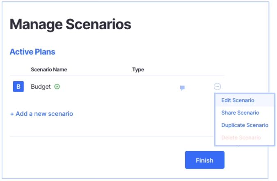Click the divider line under column headers

click(117, 76)
